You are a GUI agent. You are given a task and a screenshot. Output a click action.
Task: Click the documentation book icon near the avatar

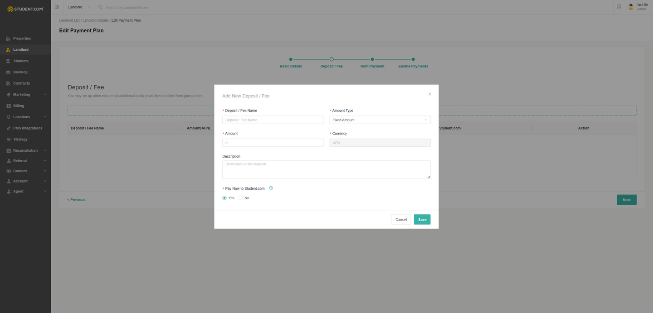click(x=619, y=7)
